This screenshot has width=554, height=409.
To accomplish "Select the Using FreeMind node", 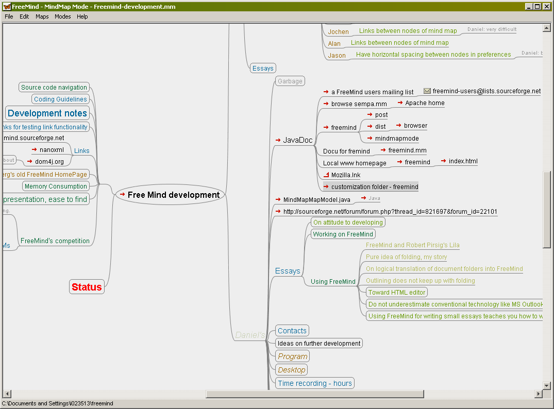I will pos(333,281).
